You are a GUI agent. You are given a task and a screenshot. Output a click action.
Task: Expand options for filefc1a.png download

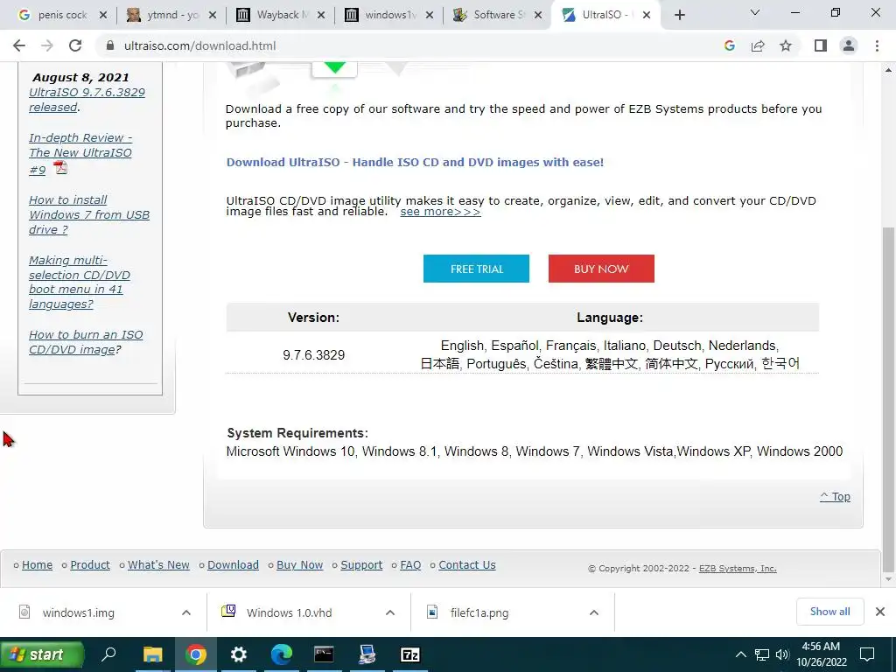pos(594,612)
